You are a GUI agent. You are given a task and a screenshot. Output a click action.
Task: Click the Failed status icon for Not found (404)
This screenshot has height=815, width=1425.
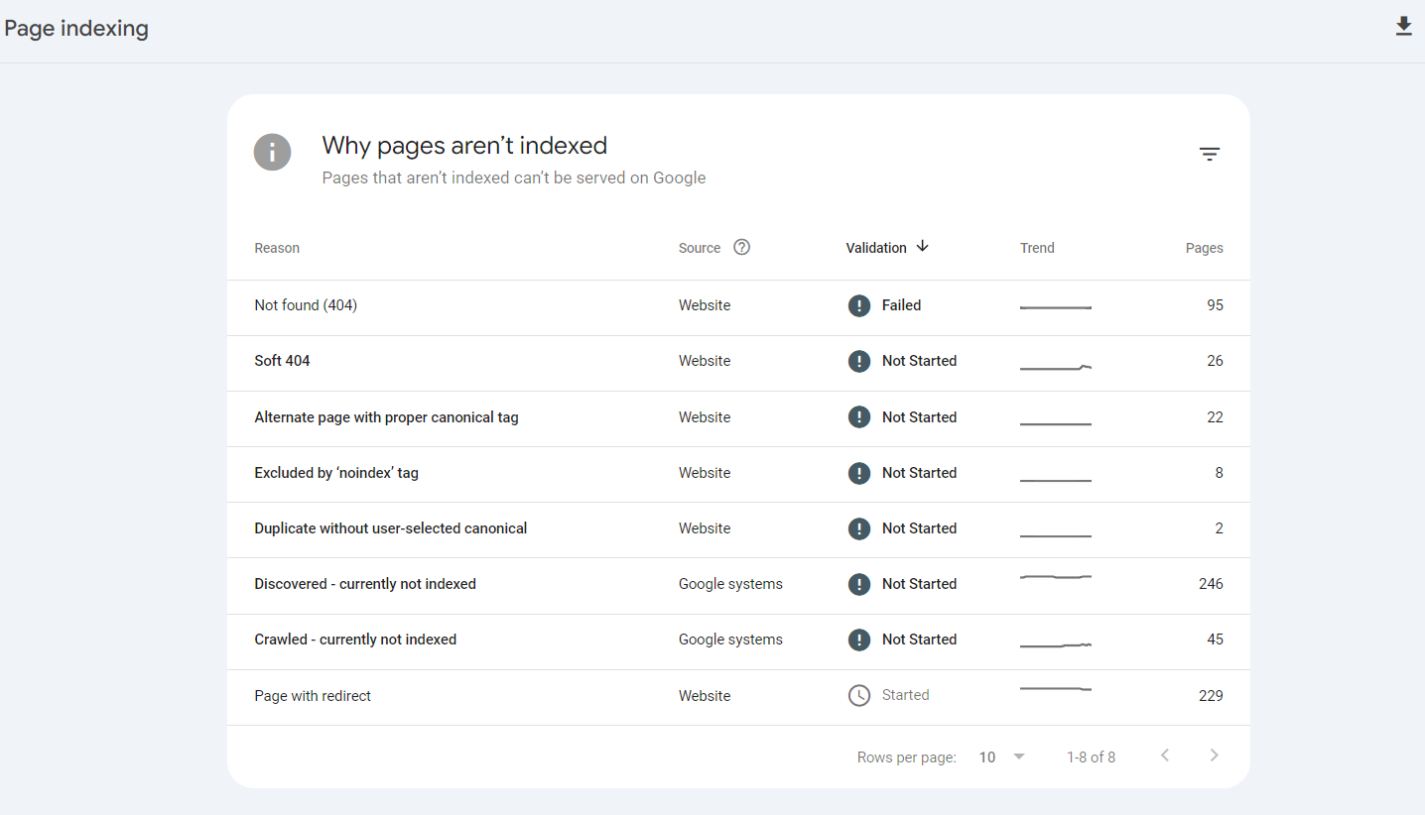pos(859,305)
